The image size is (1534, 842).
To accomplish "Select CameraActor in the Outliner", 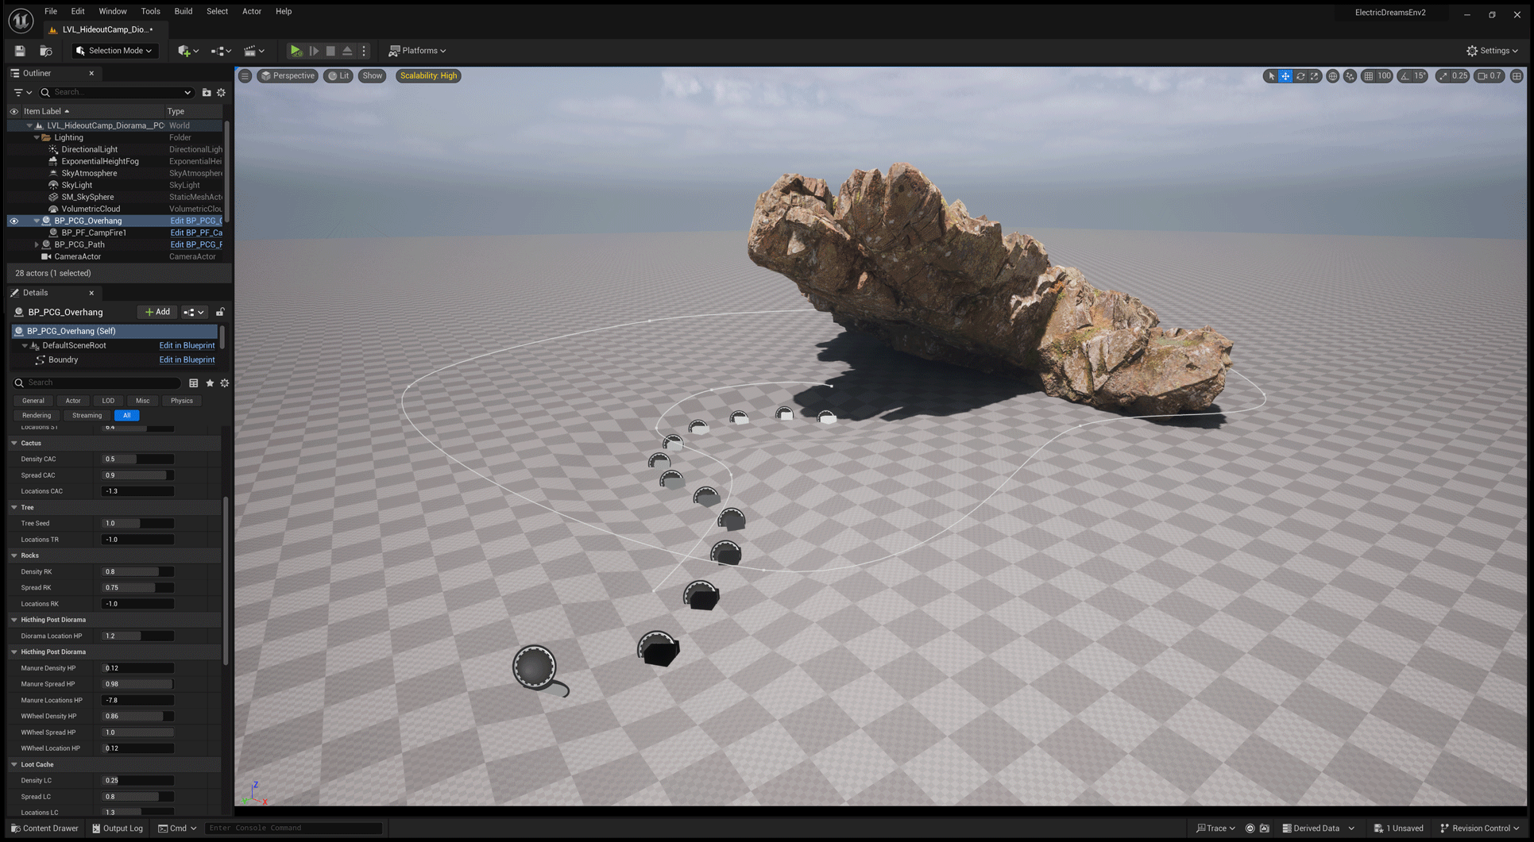I will (x=77, y=256).
